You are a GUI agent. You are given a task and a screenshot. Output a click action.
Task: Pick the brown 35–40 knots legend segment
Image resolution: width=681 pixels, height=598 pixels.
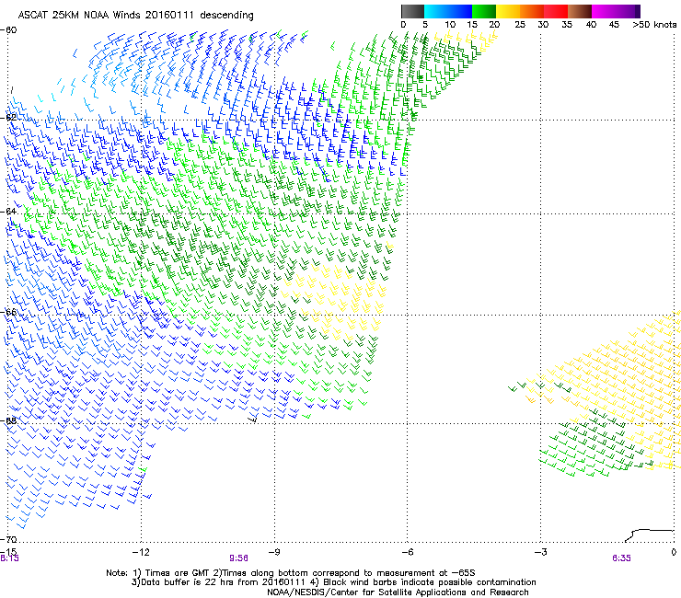[580, 11]
